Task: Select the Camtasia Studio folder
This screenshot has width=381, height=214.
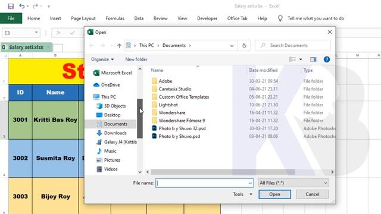Action: coord(172,89)
